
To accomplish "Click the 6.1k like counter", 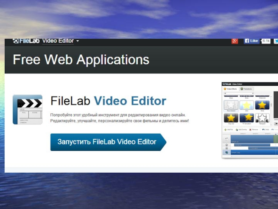I will coord(266,41).
